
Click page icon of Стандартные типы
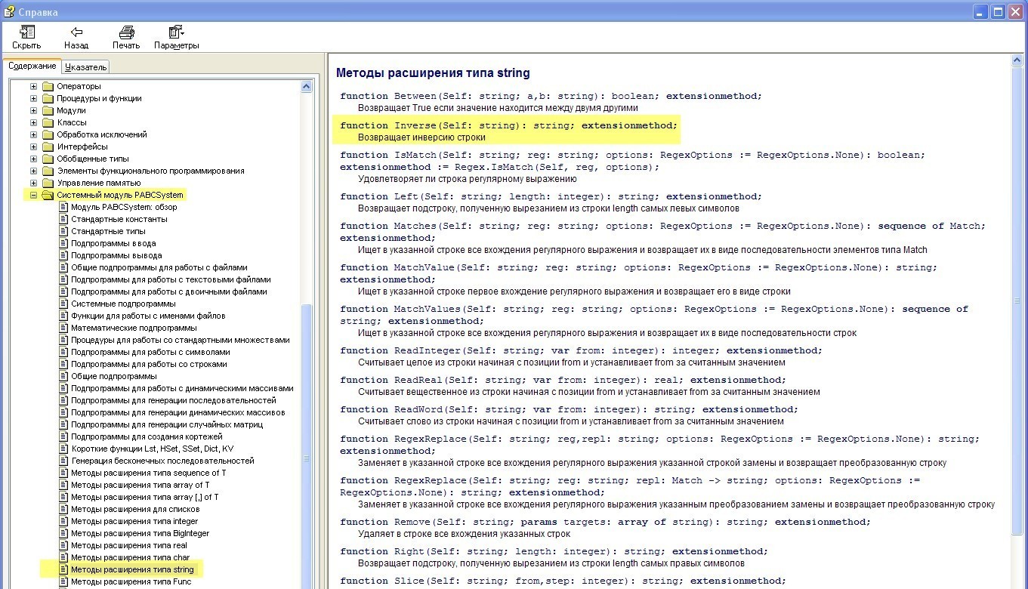tap(63, 231)
